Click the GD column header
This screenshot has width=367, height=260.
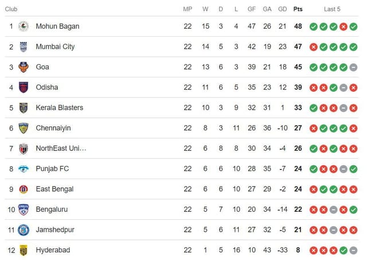click(282, 9)
